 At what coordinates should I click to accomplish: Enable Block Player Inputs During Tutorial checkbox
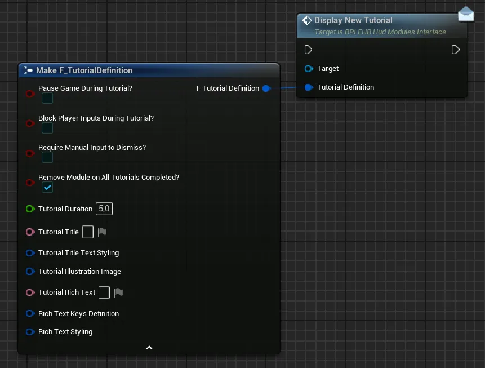point(47,128)
